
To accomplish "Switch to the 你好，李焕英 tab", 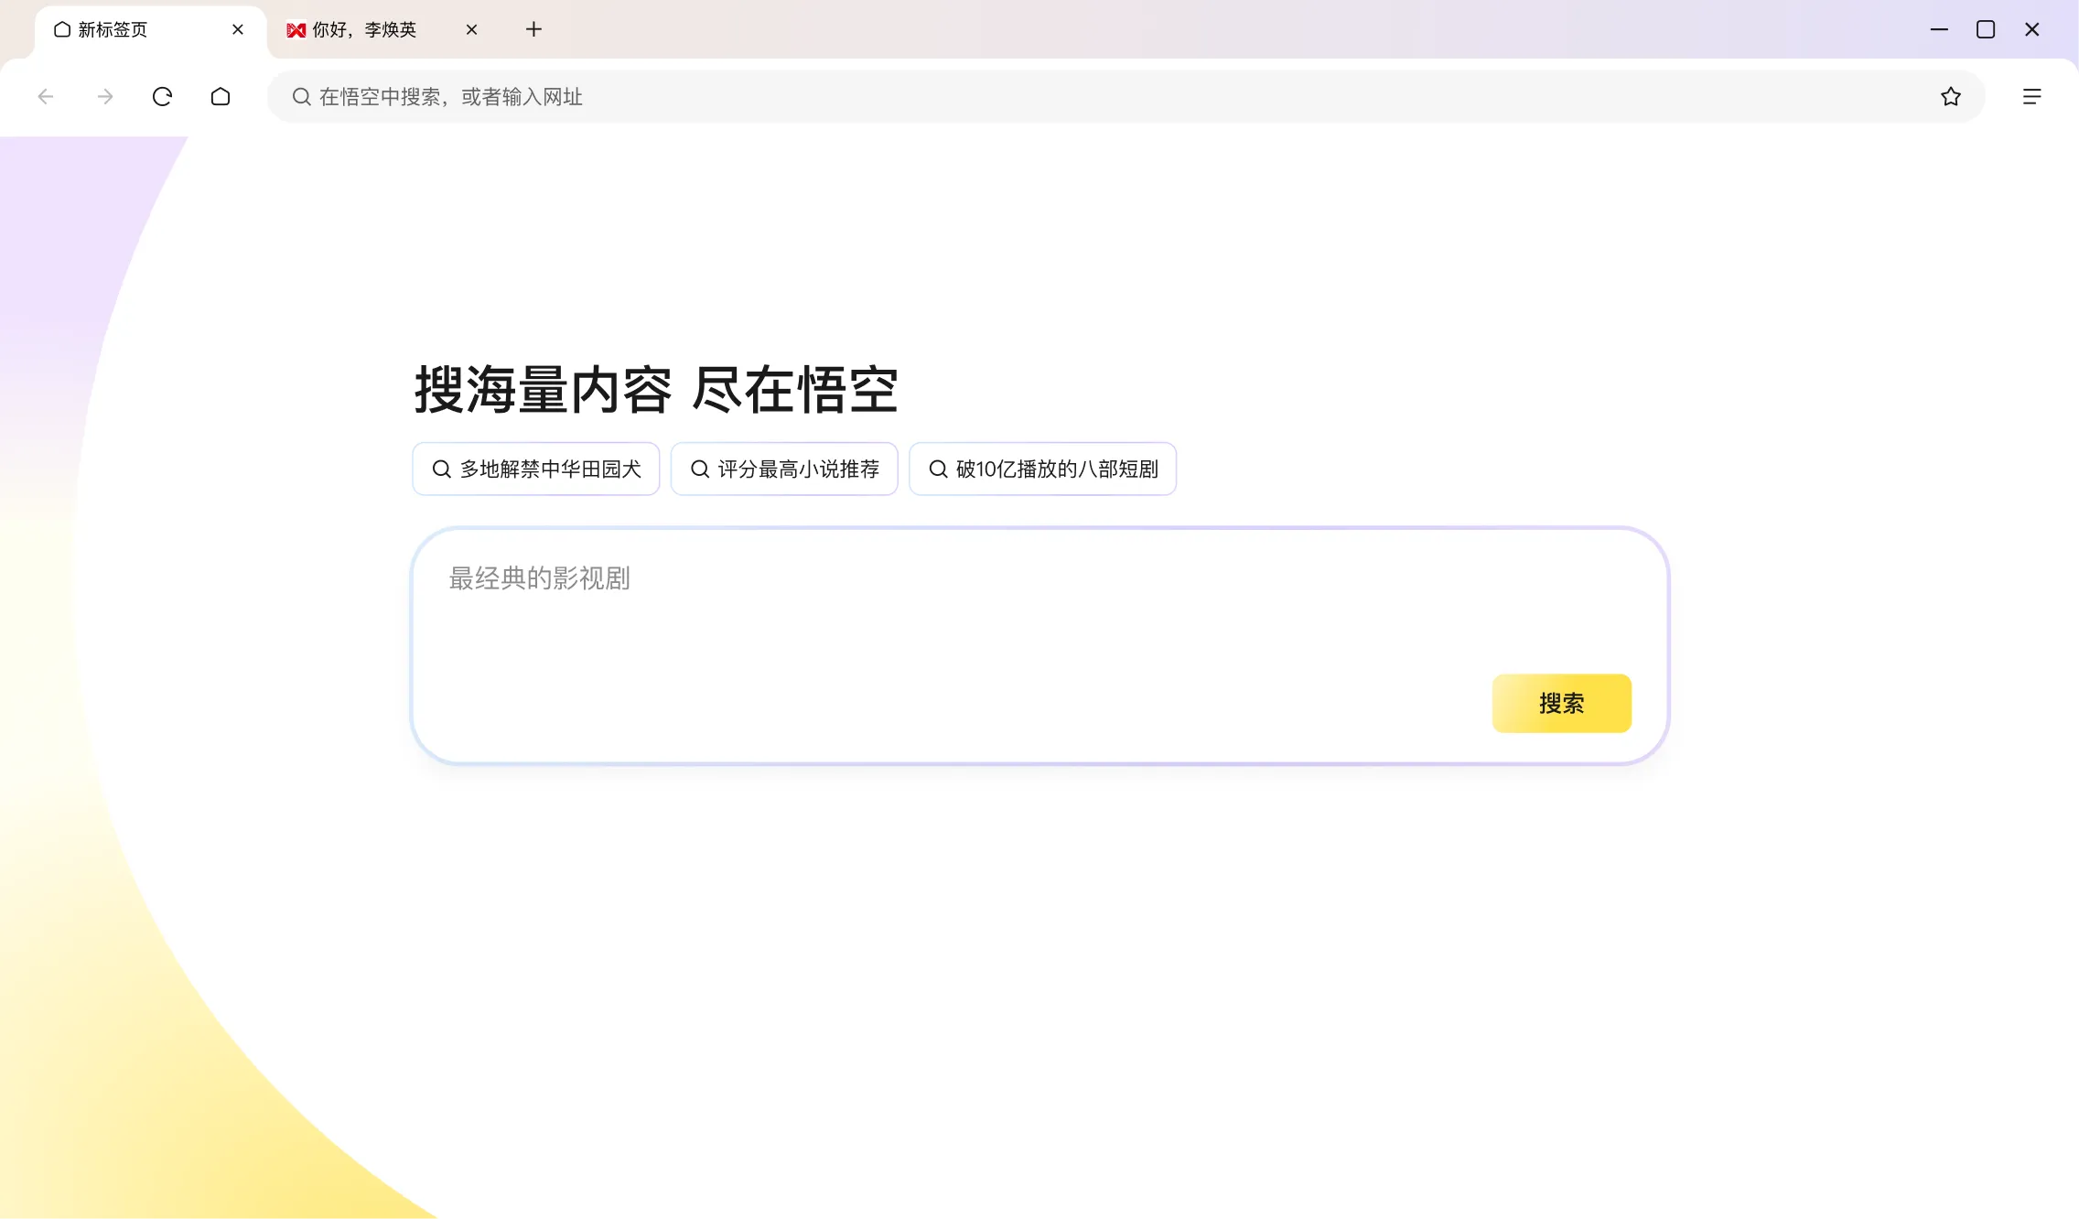I will [x=384, y=29].
